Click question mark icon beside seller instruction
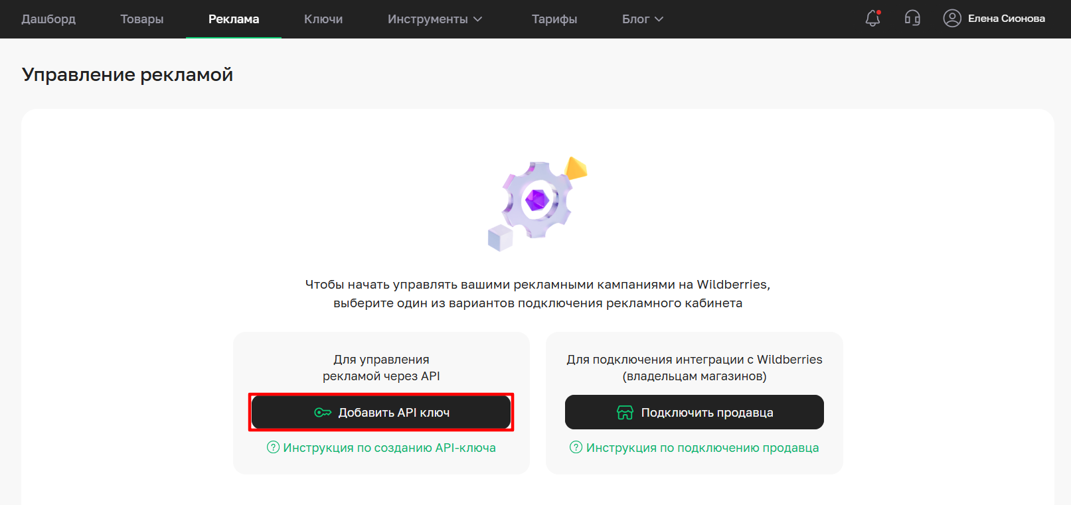This screenshot has width=1071, height=505. 576,447
